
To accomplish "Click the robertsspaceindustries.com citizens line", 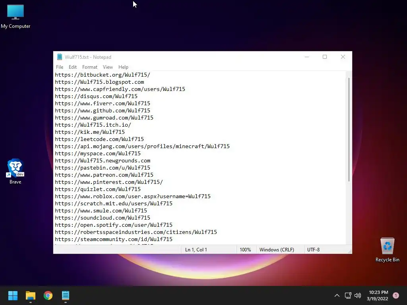I will click(x=136, y=232).
